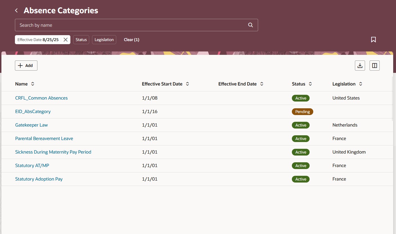Open the manage columns icon
Viewport: 396px width, 234px height.
click(374, 65)
